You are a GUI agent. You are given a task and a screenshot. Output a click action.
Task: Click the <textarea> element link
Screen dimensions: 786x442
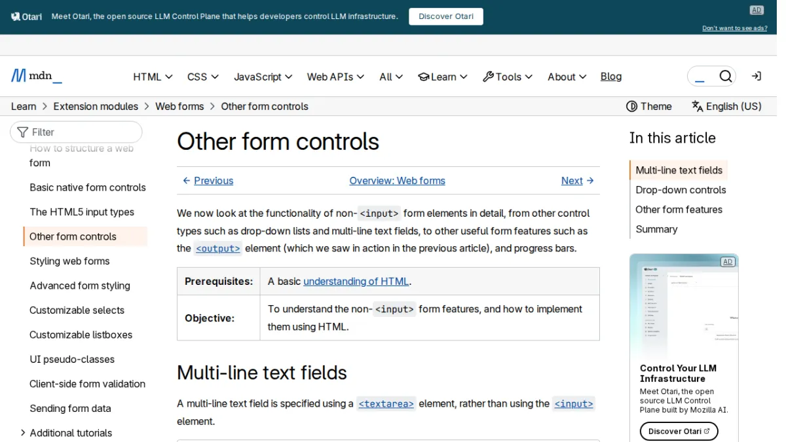[386, 403]
